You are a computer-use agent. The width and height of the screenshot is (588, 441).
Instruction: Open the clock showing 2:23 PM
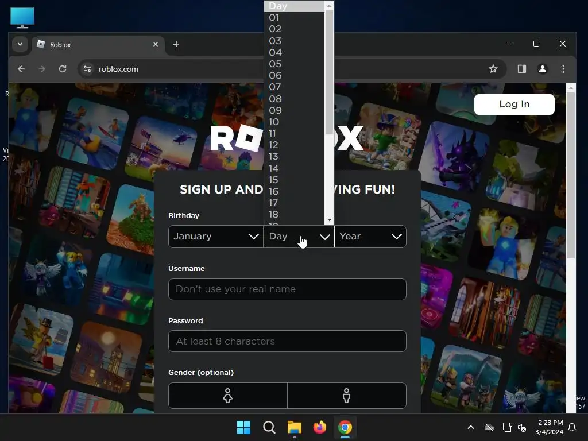point(549,427)
